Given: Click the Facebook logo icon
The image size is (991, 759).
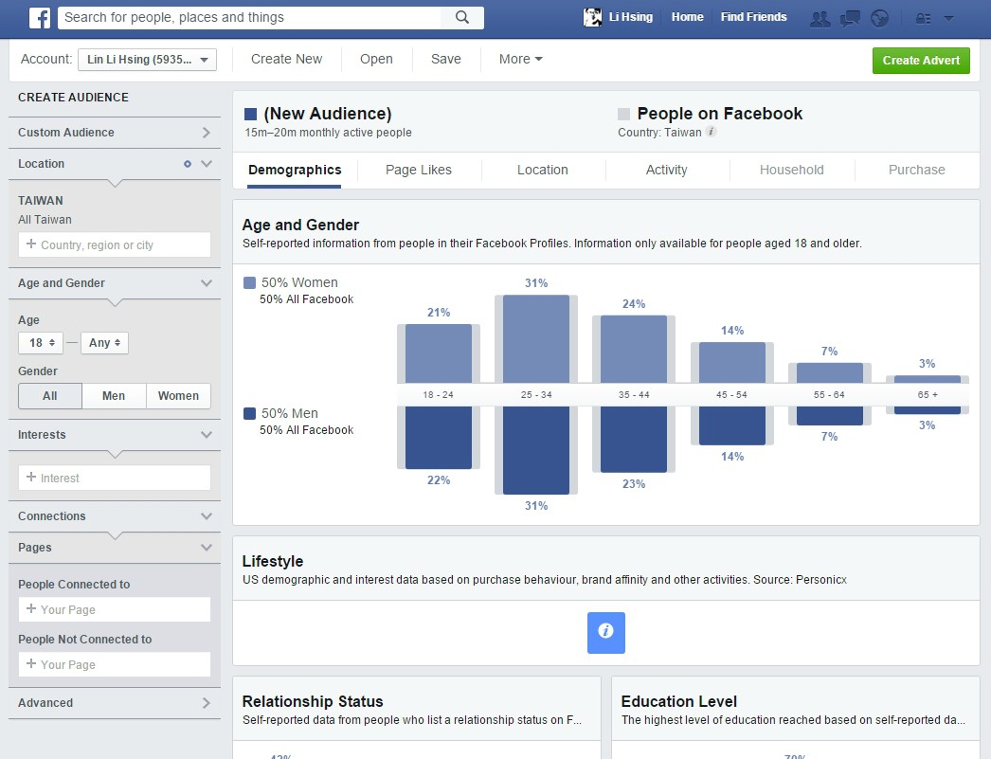Looking at the screenshot, I should pyautogui.click(x=40, y=18).
